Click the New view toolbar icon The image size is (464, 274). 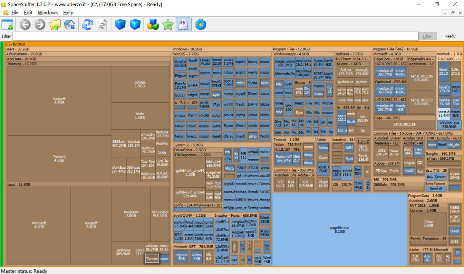(7, 25)
